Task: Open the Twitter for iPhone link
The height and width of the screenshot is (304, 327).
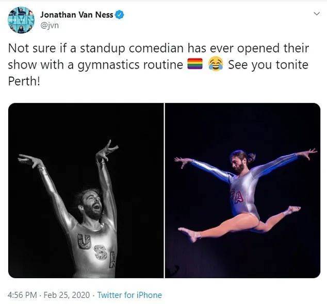Action: tap(129, 295)
